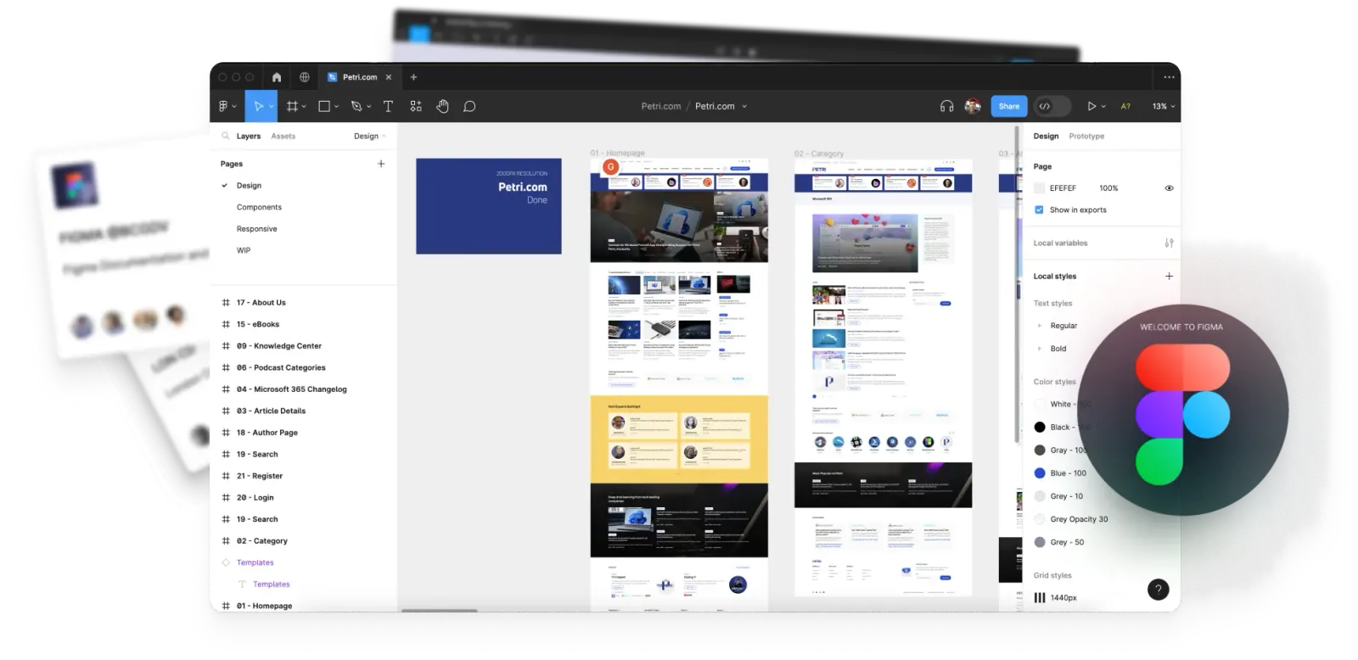Click Petri.com project breadcrumb
This screenshot has height=660, width=1358.
click(x=661, y=106)
